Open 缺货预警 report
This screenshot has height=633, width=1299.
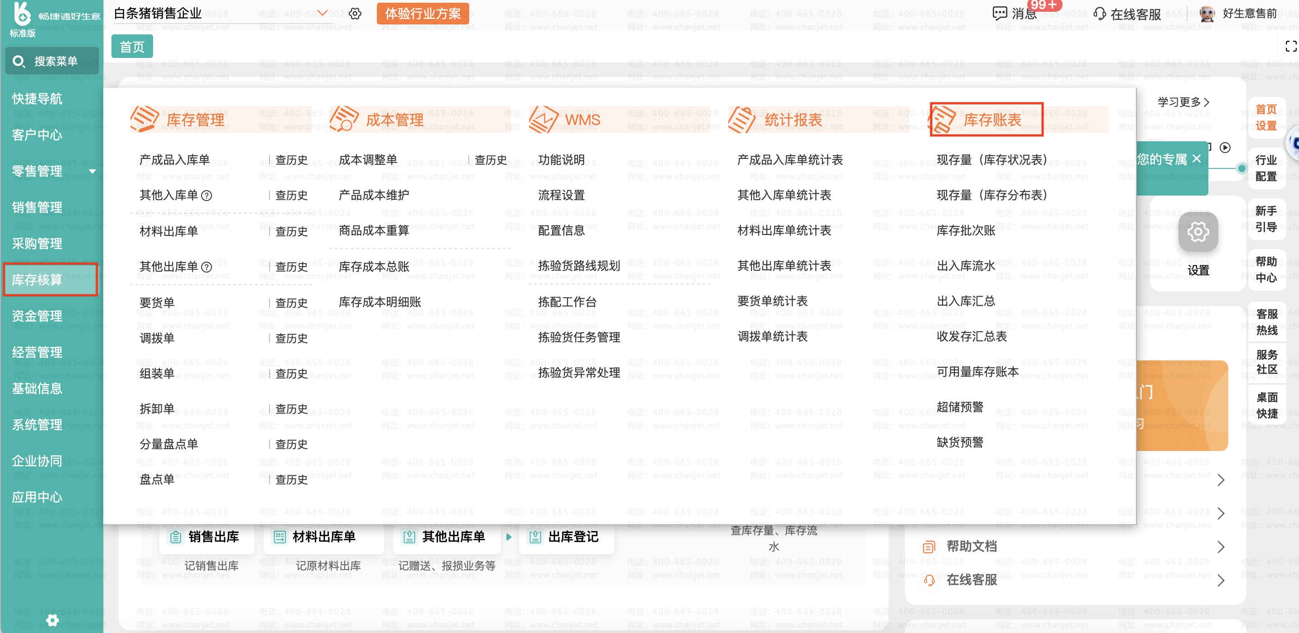click(x=960, y=442)
